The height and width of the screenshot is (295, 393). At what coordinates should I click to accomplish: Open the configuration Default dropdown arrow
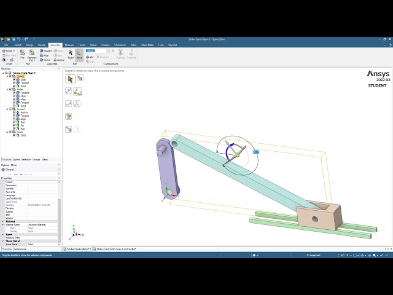pyautogui.click(x=108, y=51)
